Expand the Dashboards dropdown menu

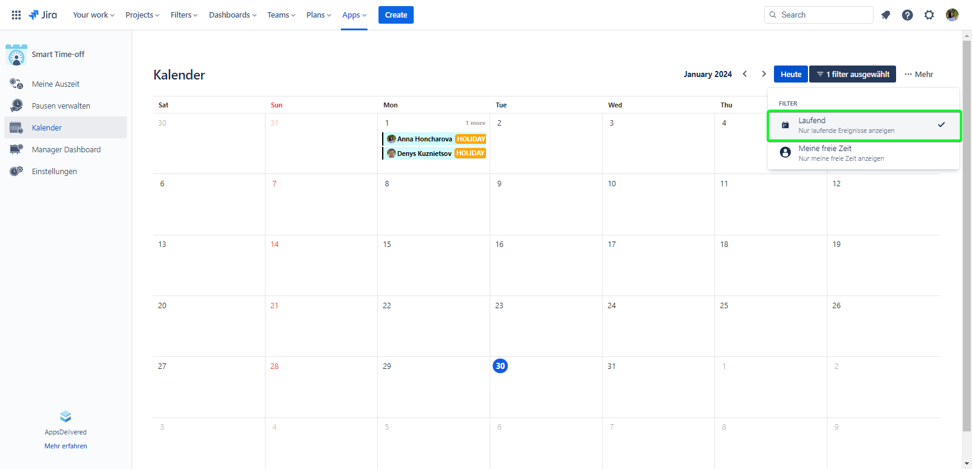click(233, 15)
